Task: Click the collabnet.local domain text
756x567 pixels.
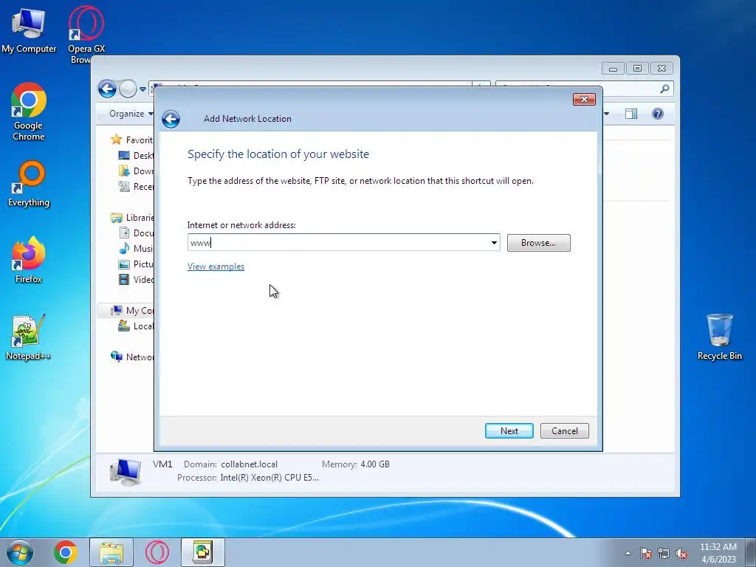Action: (x=250, y=464)
